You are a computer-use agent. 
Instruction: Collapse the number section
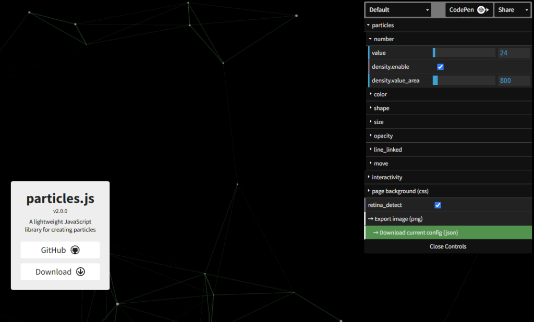tap(450, 39)
